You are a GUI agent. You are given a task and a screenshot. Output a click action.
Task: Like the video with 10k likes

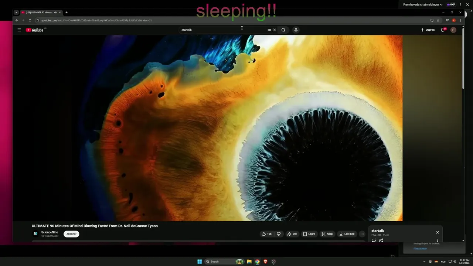(266, 234)
